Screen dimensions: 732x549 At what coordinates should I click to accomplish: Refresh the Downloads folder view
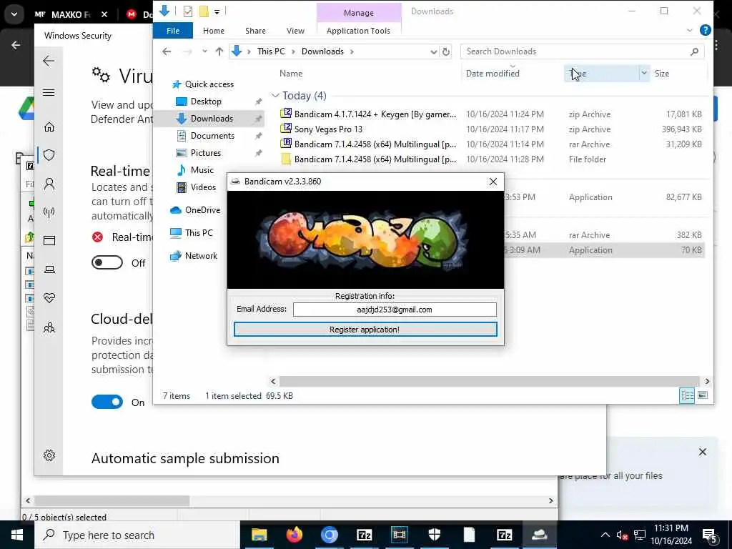click(x=446, y=51)
